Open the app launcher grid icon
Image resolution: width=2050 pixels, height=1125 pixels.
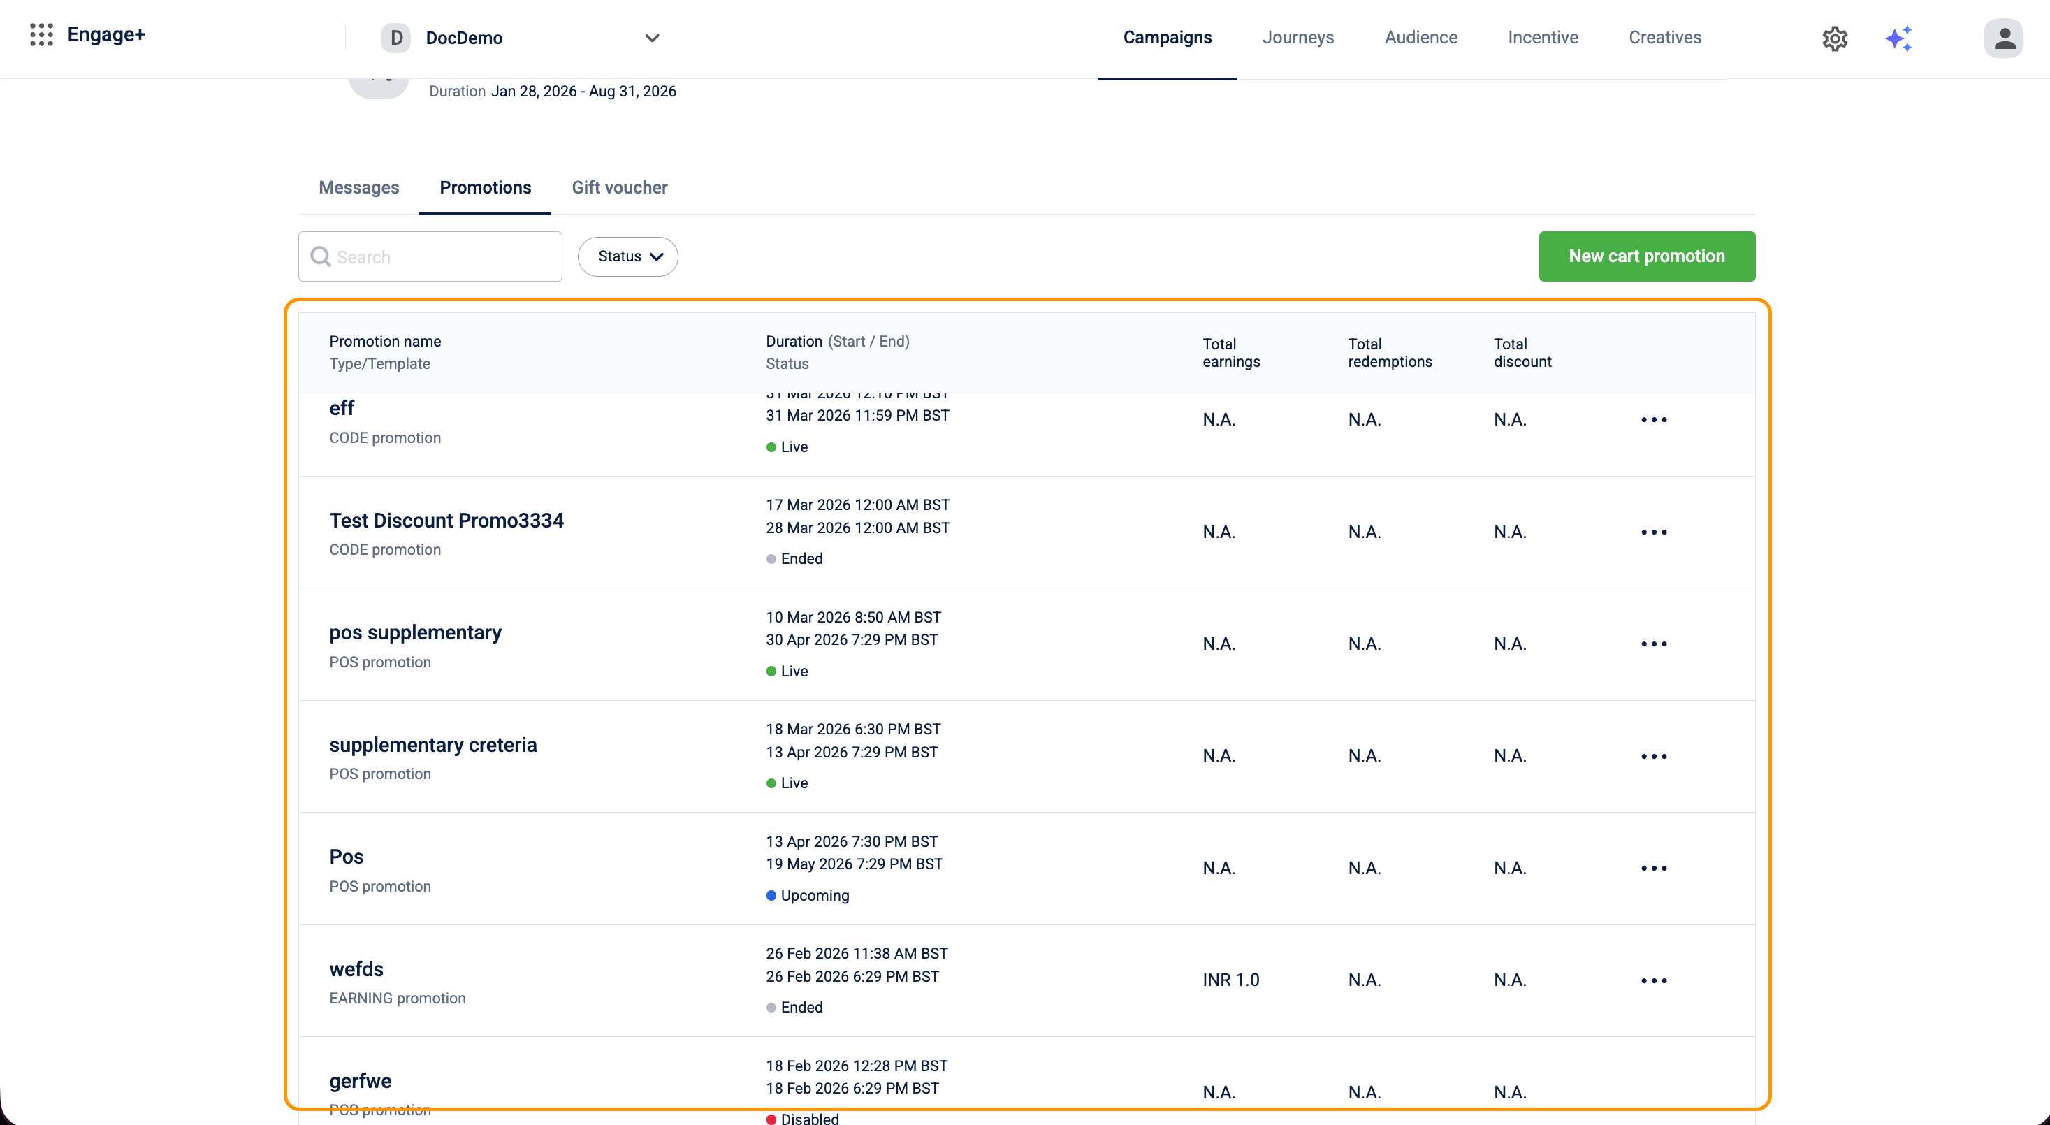[41, 35]
